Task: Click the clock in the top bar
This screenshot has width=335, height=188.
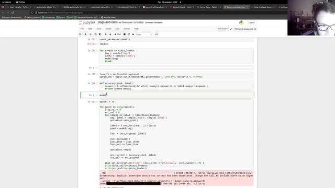Action: click(x=167, y=2)
